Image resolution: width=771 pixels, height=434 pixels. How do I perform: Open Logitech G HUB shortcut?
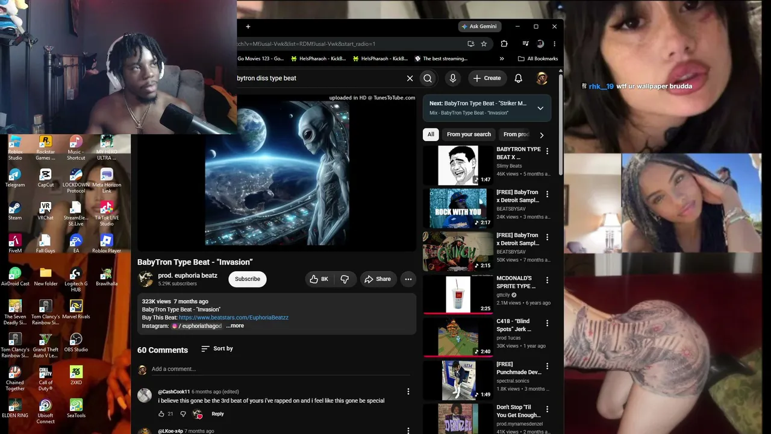[x=76, y=280]
